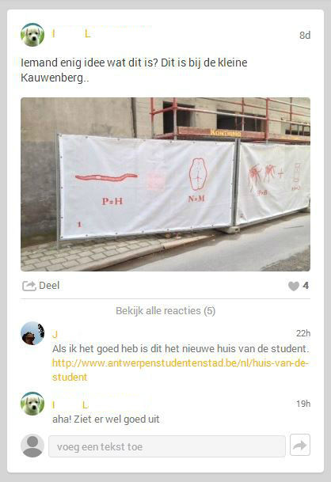Open the post author's puppy avatar
This screenshot has width=331, height=482.
32,35
